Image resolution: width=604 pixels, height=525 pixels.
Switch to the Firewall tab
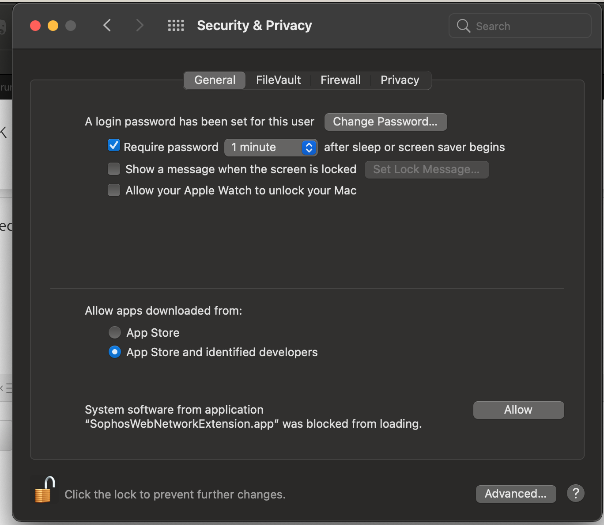[340, 80]
